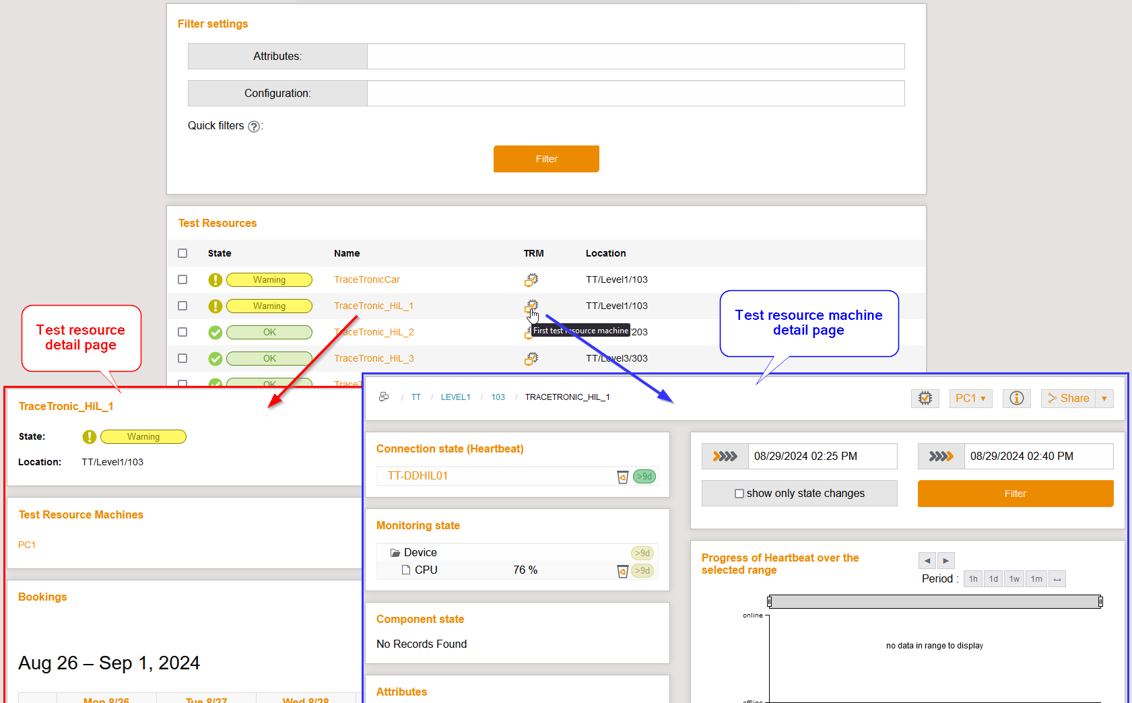The height and width of the screenshot is (703, 1132).
Task: Delete the TT-DDHIL01 heartbeat entry
Action: [x=623, y=477]
